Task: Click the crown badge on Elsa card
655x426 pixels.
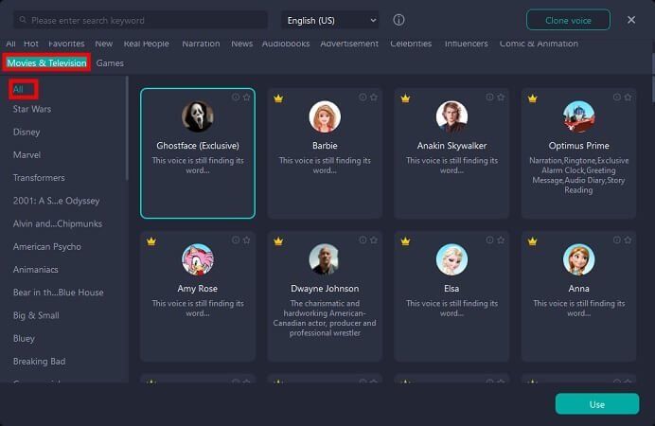Action: (x=405, y=241)
